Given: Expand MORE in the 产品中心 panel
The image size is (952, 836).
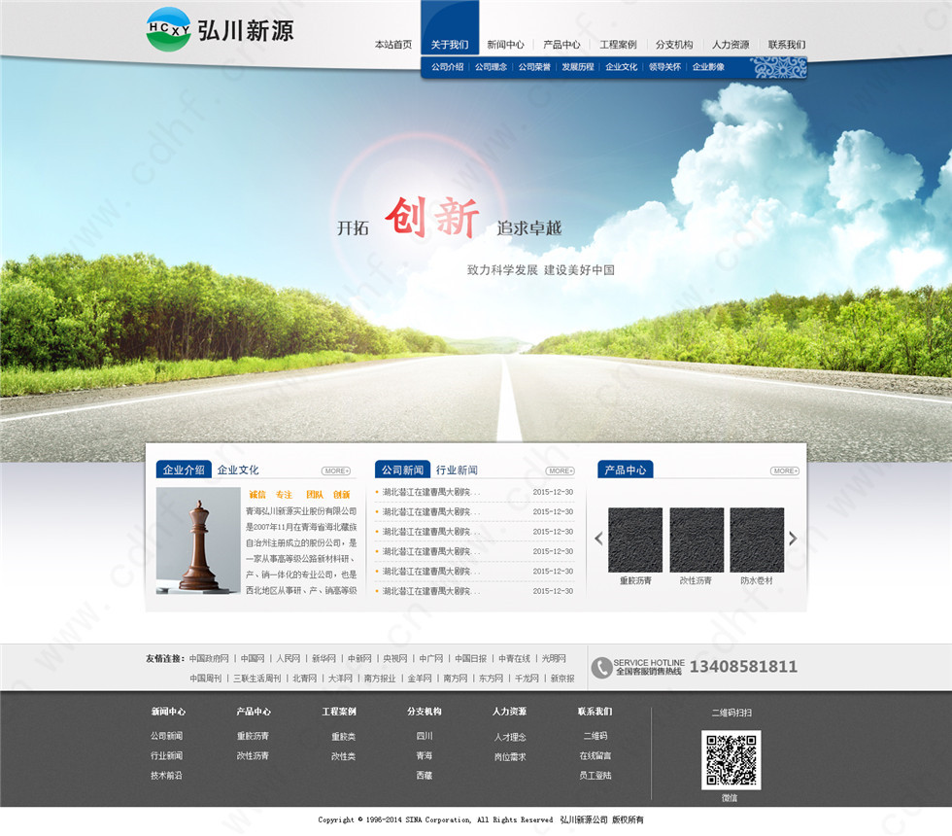Looking at the screenshot, I should coord(784,470).
